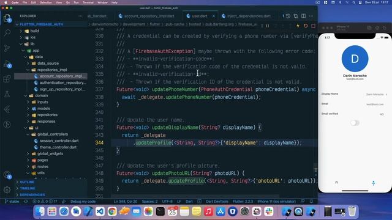Open Google Chrome from the Dock
392x220 pixels.
tap(112, 211)
